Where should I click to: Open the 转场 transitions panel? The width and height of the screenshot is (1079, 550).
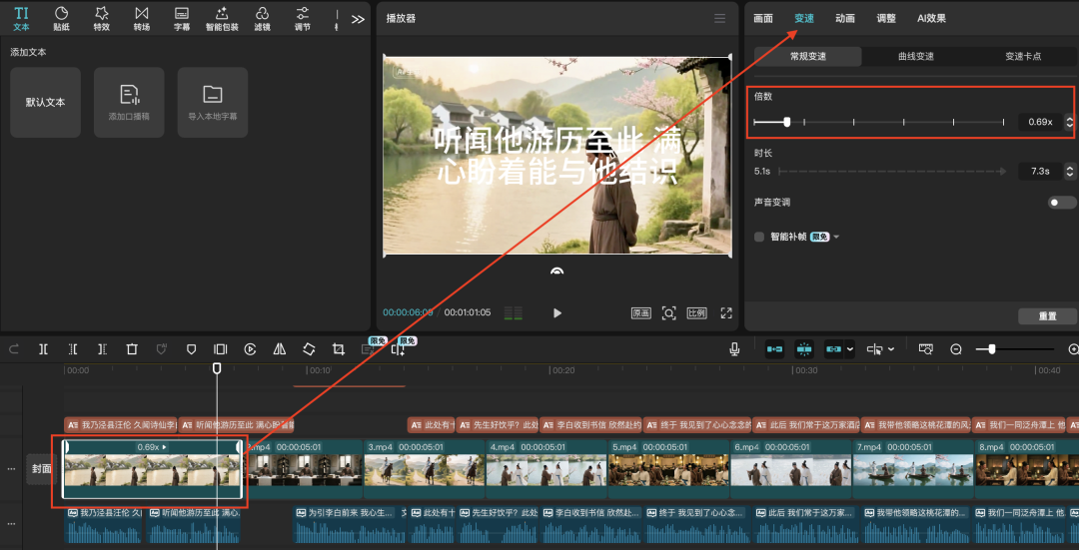tap(142, 19)
